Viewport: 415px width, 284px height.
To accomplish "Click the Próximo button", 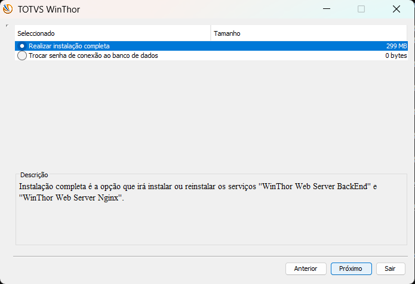I will (351, 268).
